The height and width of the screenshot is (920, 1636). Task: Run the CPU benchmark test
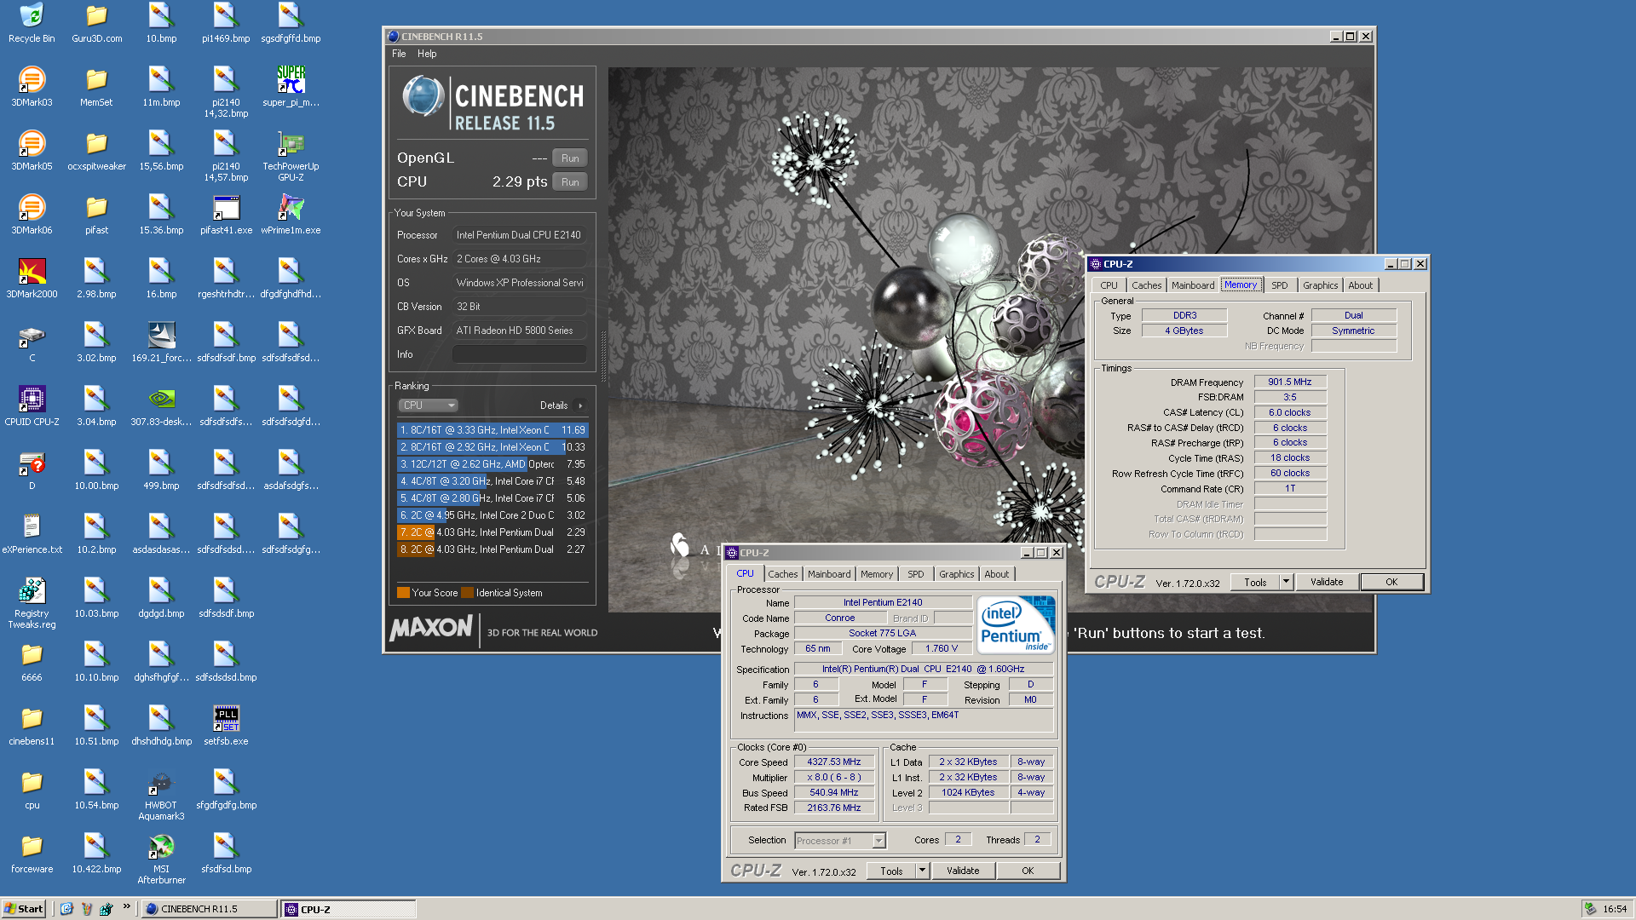click(x=570, y=182)
